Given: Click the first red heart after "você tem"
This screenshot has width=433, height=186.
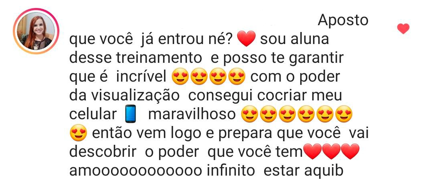Looking at the screenshot, I should point(312,151).
